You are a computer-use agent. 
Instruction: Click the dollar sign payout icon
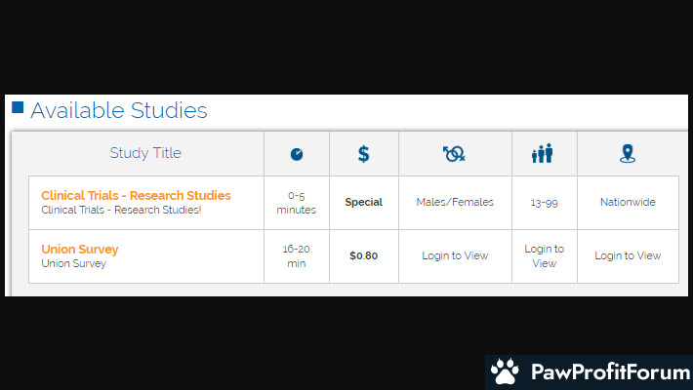point(364,154)
